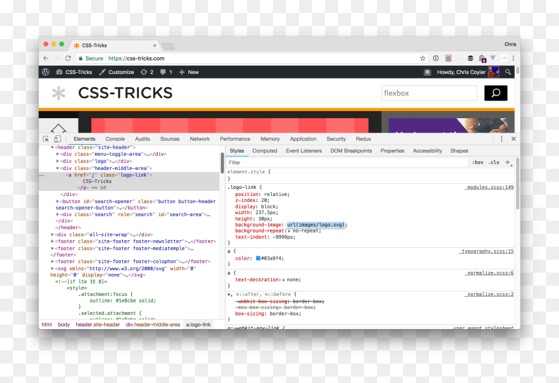The image size is (559, 383).
Task: Expand the text-decoration shorthand triangle
Action: [x=283, y=280]
